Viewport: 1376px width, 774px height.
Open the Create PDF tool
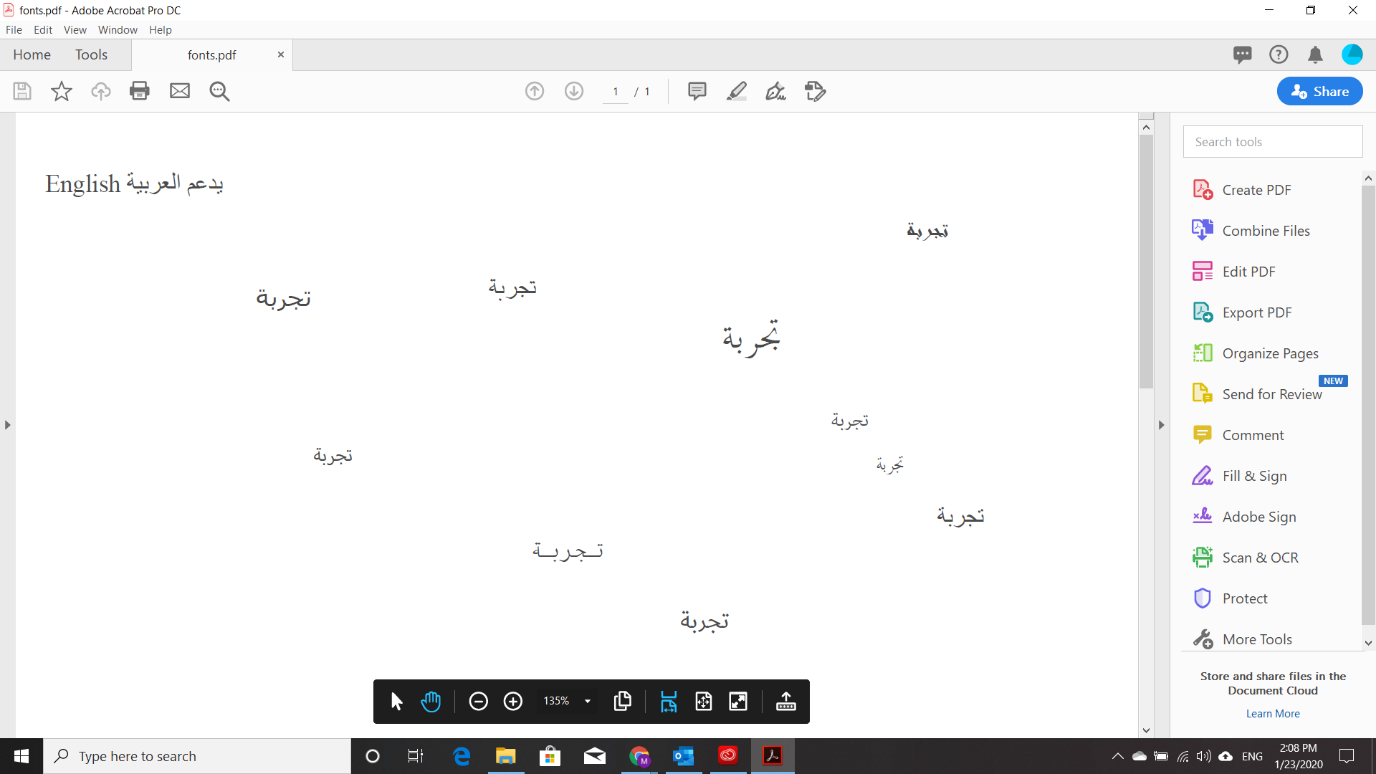[x=1256, y=190]
